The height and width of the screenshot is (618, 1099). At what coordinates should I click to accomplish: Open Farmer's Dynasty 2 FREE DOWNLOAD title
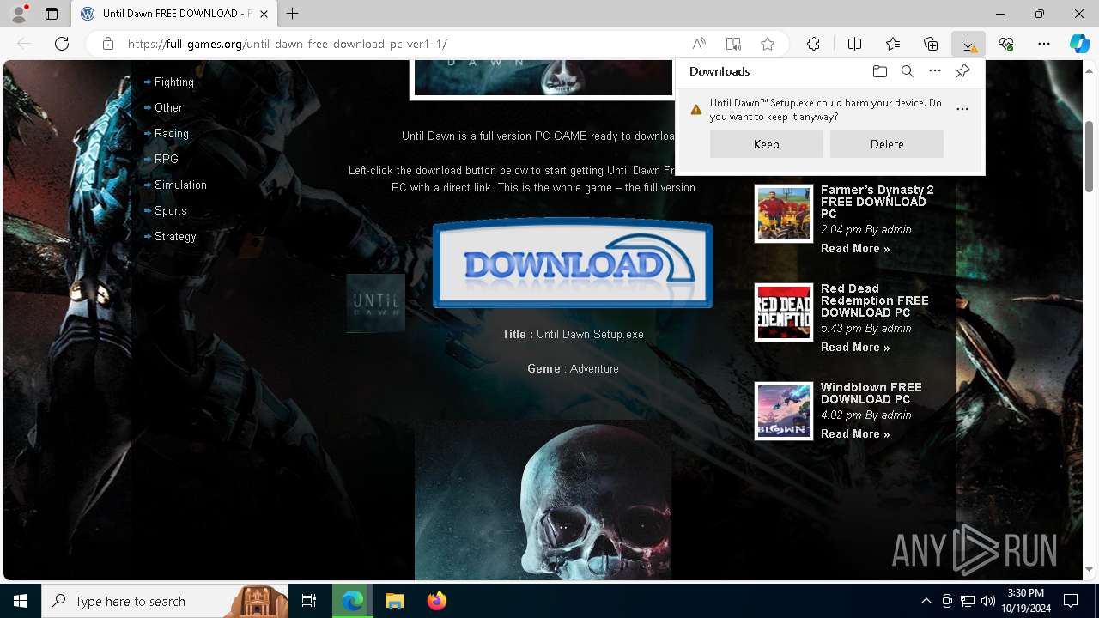pos(877,202)
